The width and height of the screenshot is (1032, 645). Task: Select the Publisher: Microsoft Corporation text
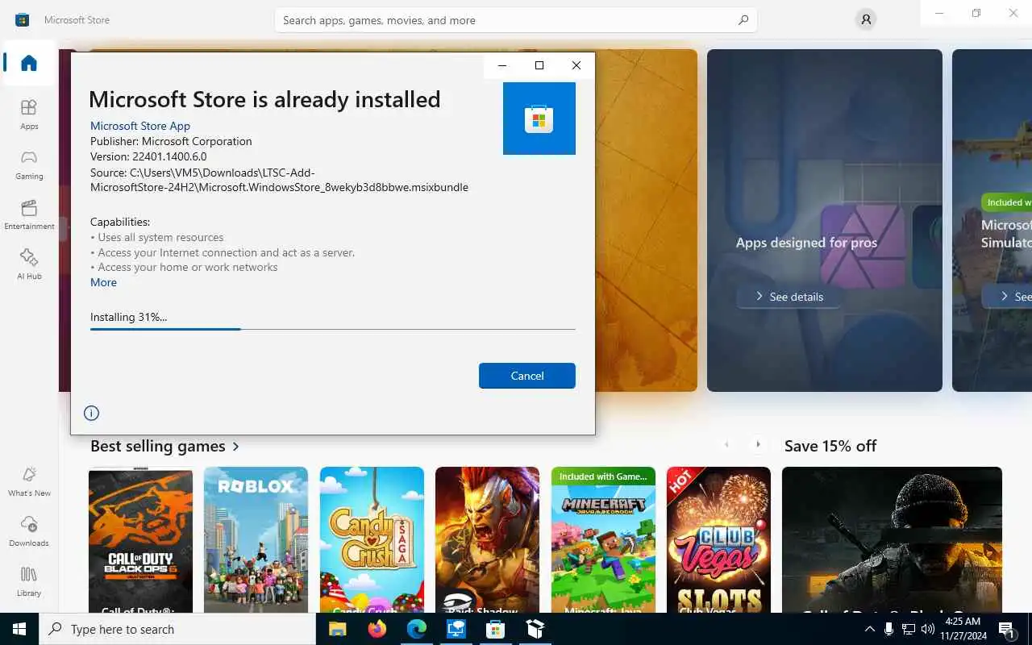point(171,141)
